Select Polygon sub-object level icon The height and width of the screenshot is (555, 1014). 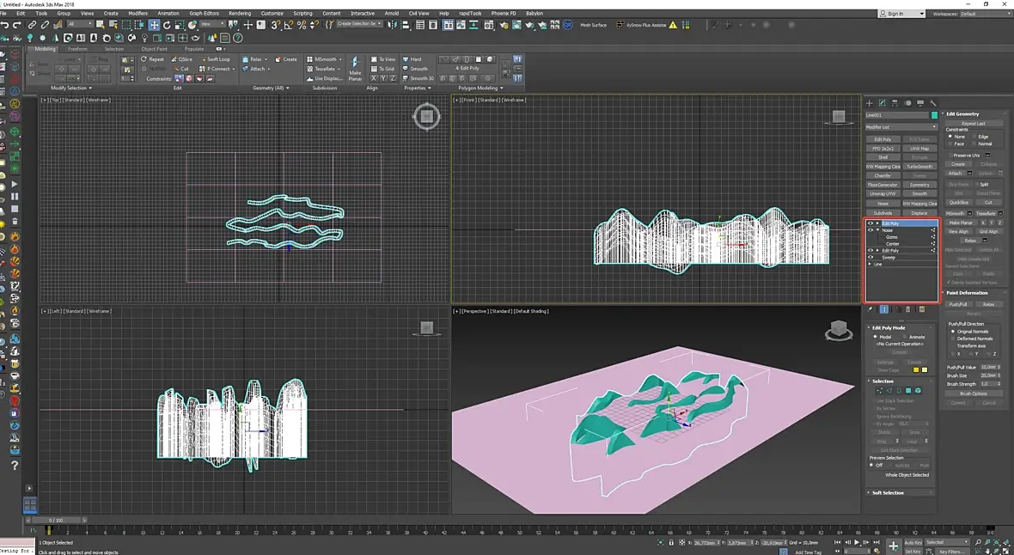[x=910, y=391]
